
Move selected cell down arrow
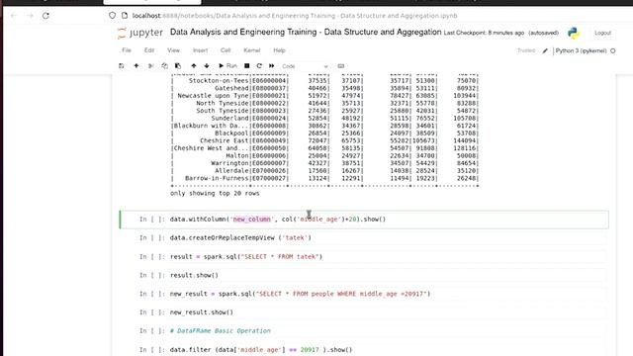coord(207,66)
